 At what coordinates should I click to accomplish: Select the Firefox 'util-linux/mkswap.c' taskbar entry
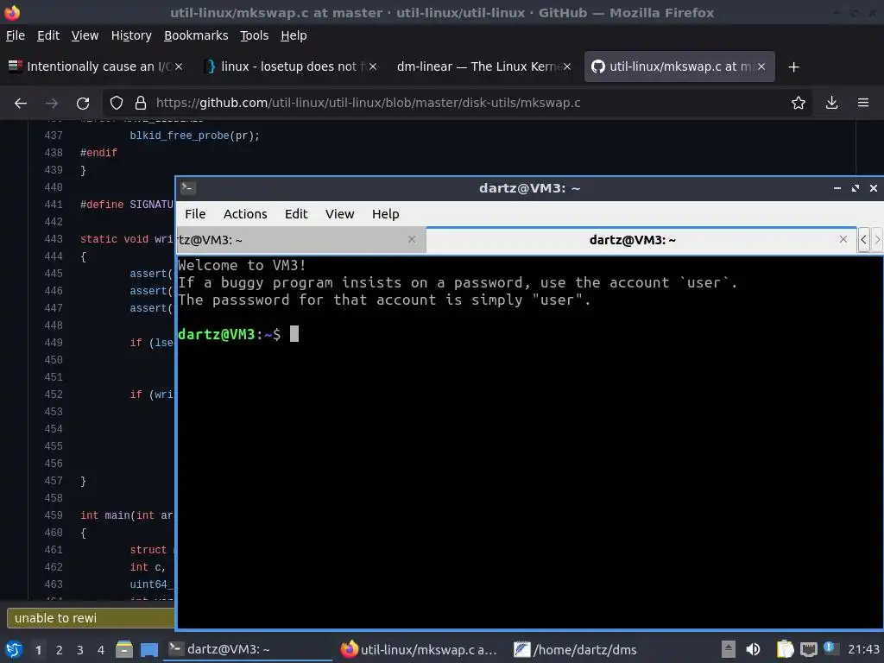[x=420, y=649]
